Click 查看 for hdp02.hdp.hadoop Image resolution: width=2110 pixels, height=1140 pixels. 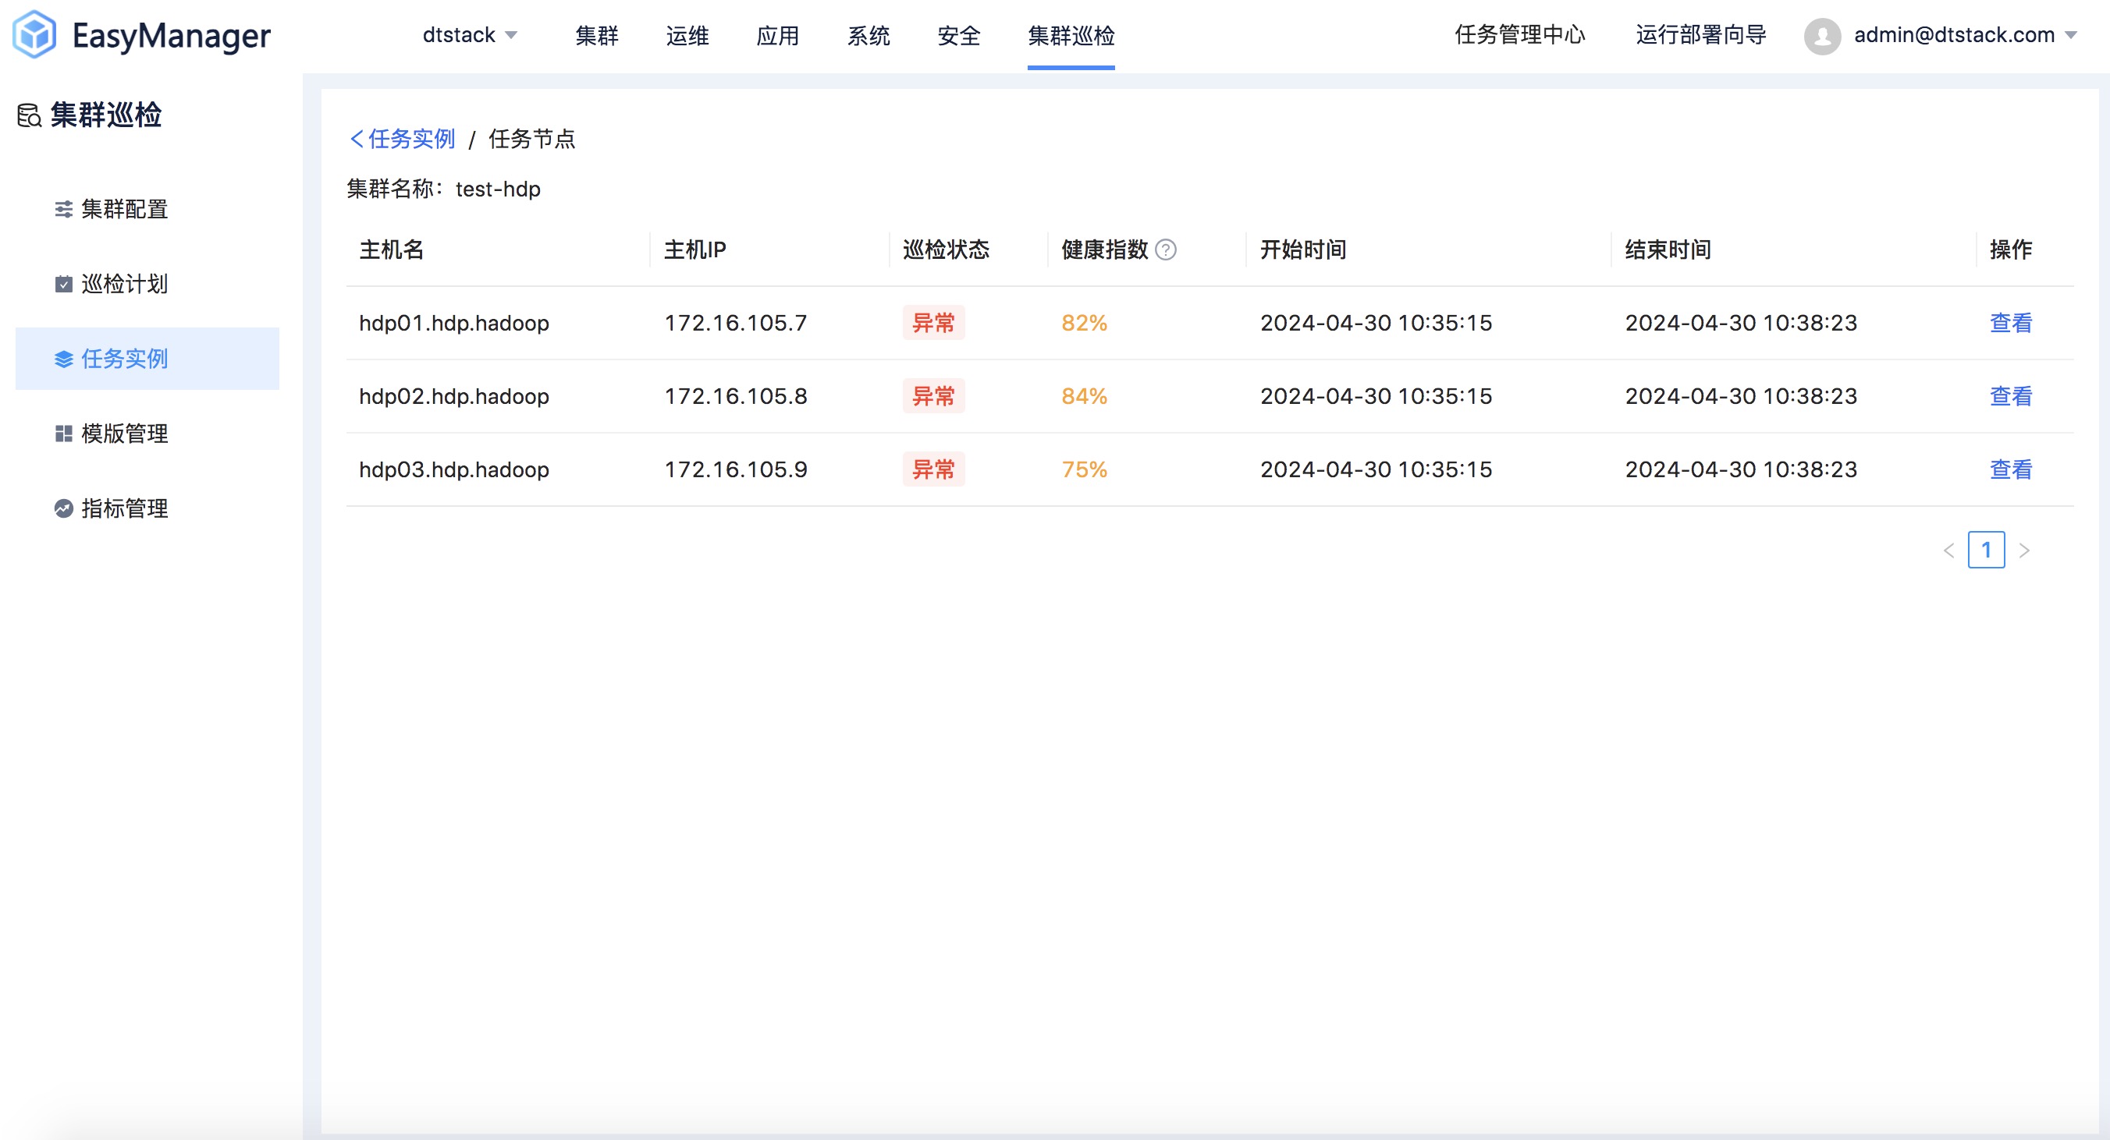coord(2011,397)
